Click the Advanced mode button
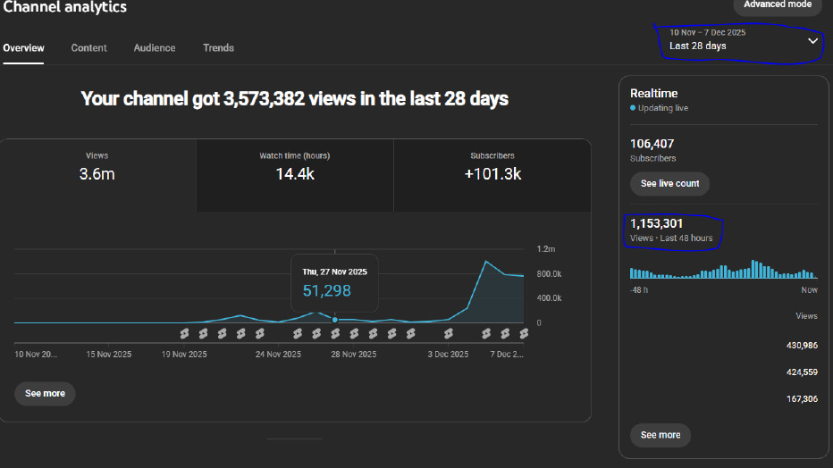Viewport: 833px width, 468px height. click(777, 5)
